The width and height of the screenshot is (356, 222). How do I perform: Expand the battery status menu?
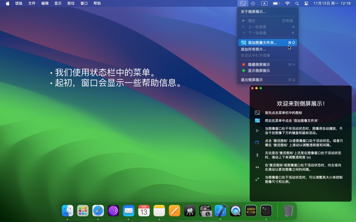[x=276, y=4]
